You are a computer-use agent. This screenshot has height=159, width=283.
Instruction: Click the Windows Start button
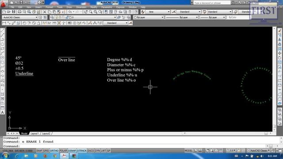(5, 155)
